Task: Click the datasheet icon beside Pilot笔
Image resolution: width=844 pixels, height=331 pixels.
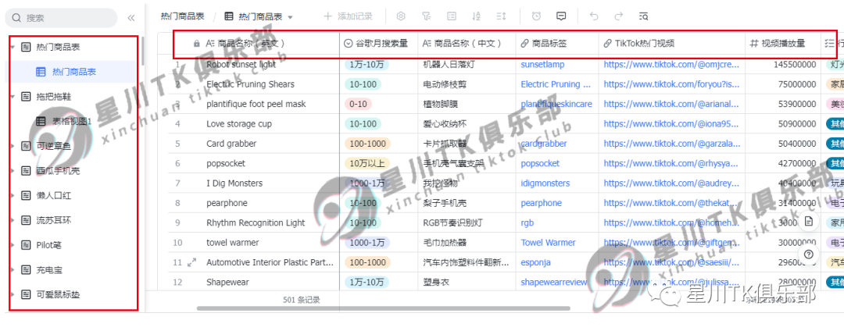Action: (25, 245)
